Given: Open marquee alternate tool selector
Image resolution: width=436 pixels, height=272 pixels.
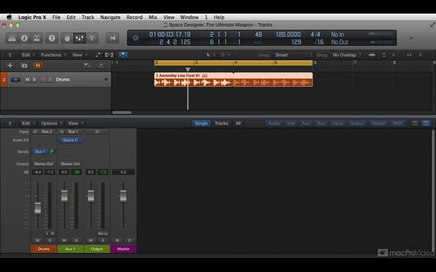Looking at the screenshot, I should pyautogui.click(x=225, y=55).
